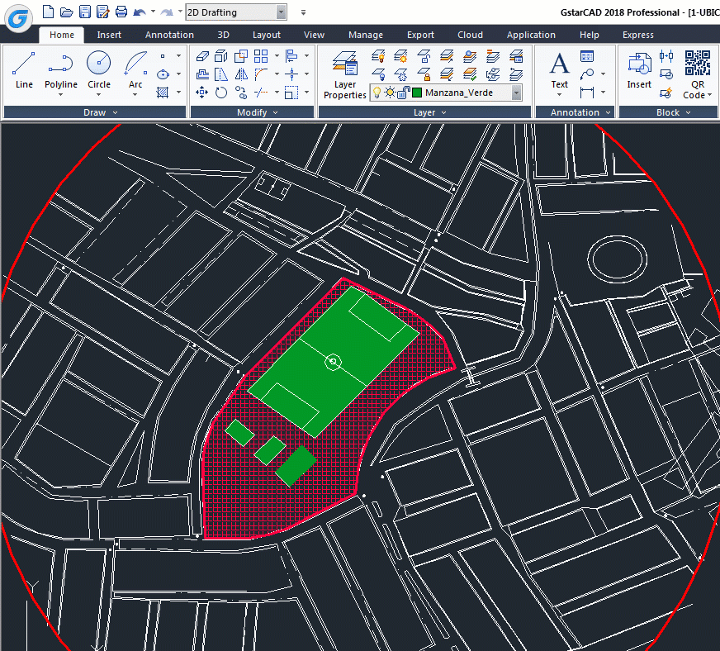Select the Array tool in Modify panel
The height and width of the screenshot is (651, 720).
click(261, 56)
